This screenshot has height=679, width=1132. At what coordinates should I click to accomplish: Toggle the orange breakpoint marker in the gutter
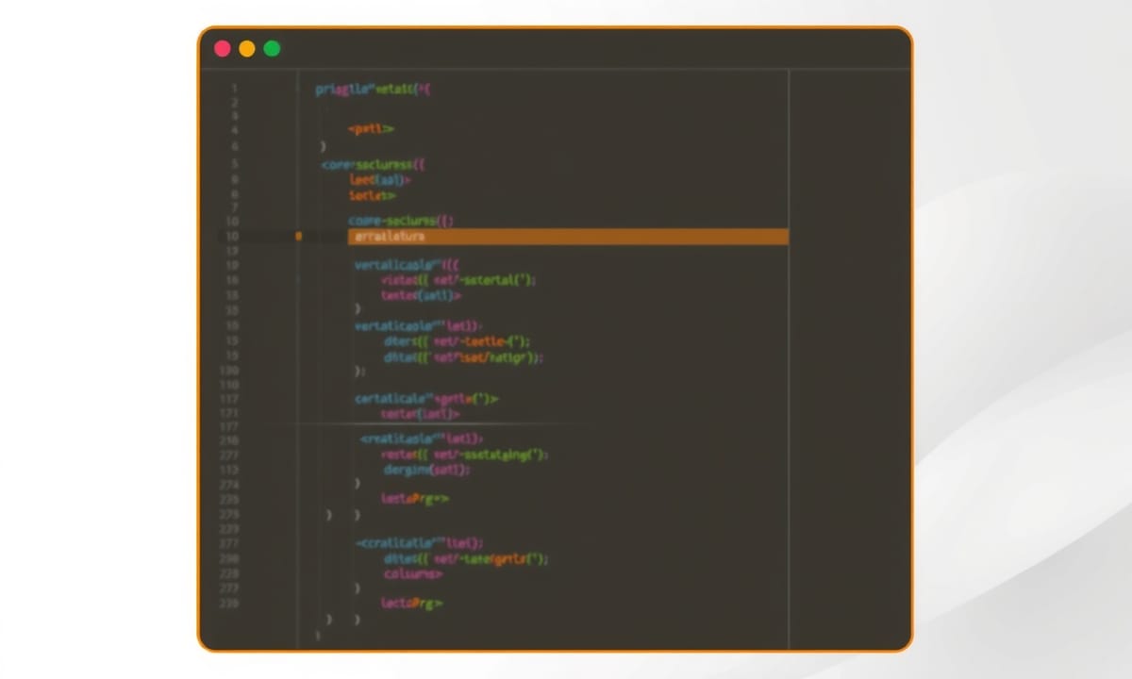(299, 237)
